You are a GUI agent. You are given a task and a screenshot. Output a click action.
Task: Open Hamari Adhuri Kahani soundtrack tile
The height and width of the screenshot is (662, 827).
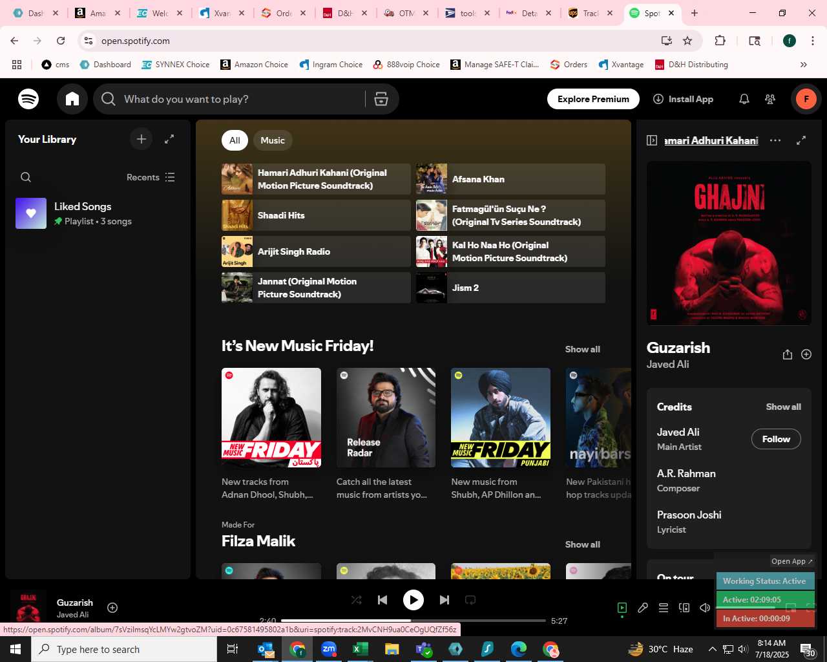(316, 179)
